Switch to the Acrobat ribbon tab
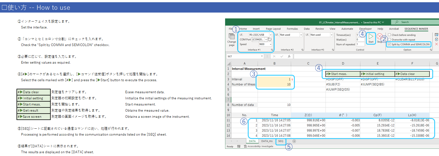 (394, 29)
